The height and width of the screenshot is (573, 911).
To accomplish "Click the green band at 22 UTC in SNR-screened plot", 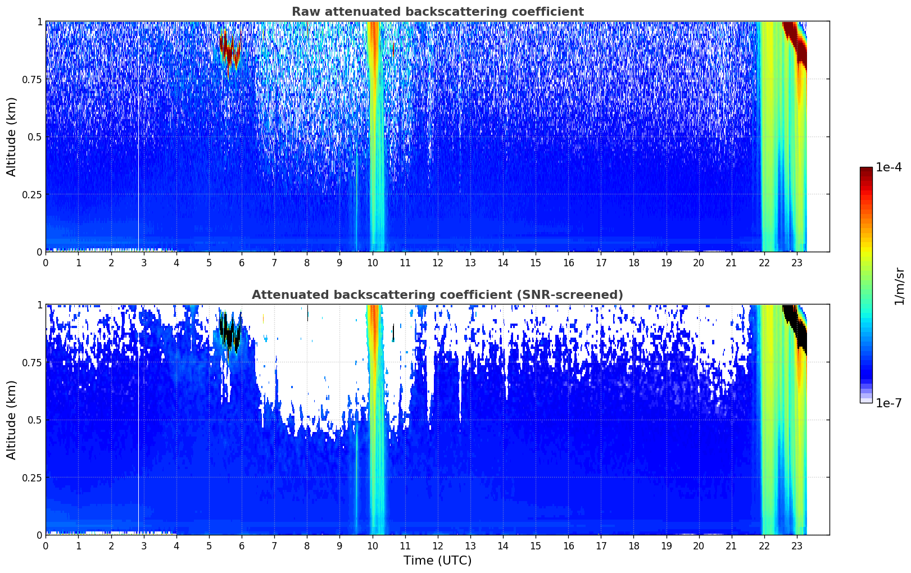I will 769,419.
